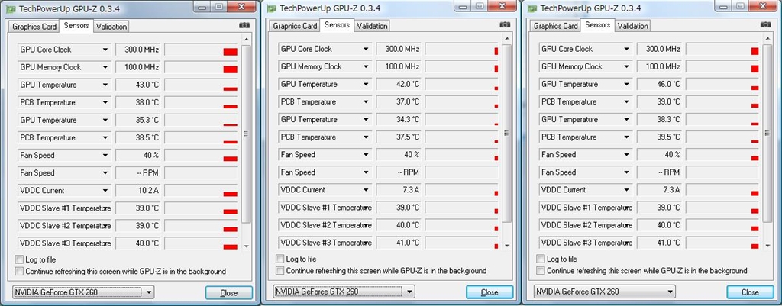782x306 pixels.
Task: Open GPU Core Clock dropdown in left window
Action: [64, 50]
